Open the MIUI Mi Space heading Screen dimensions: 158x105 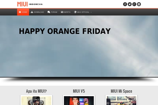click(121, 91)
